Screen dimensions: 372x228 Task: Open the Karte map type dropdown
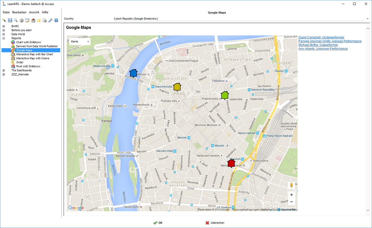tap(80, 41)
